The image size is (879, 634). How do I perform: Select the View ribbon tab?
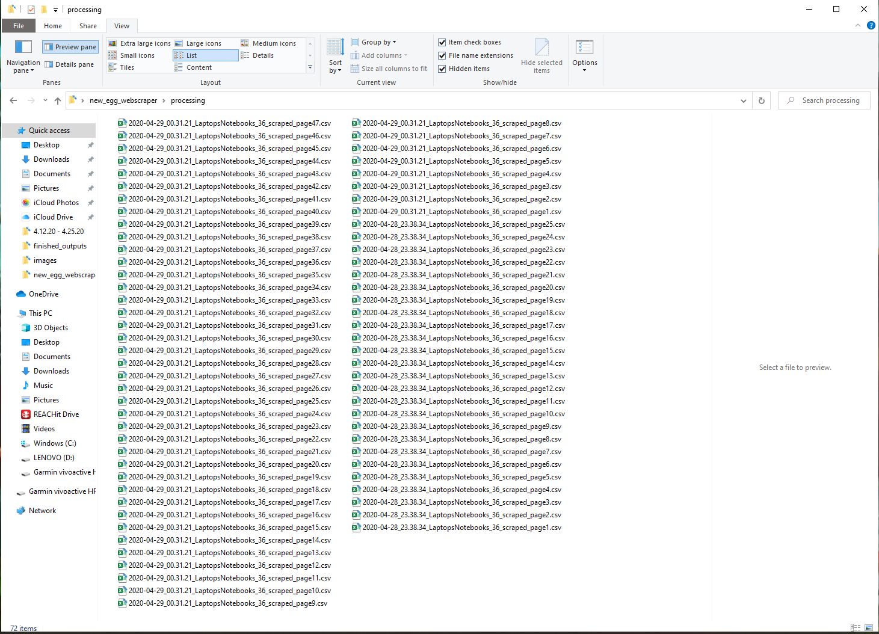coord(122,26)
